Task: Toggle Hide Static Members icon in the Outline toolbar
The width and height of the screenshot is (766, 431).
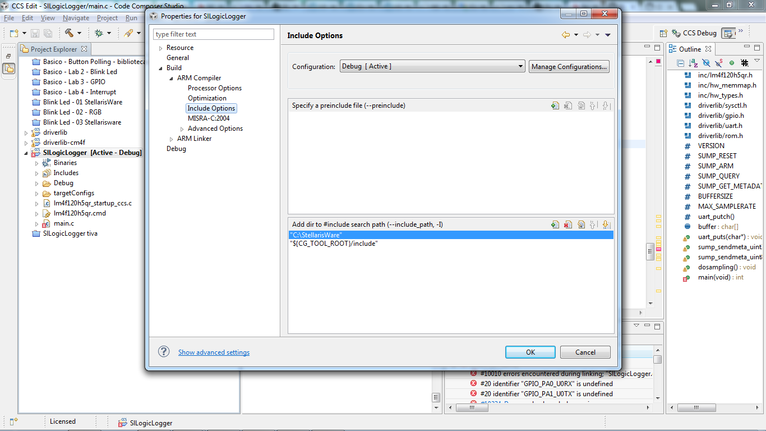Action: click(718, 63)
